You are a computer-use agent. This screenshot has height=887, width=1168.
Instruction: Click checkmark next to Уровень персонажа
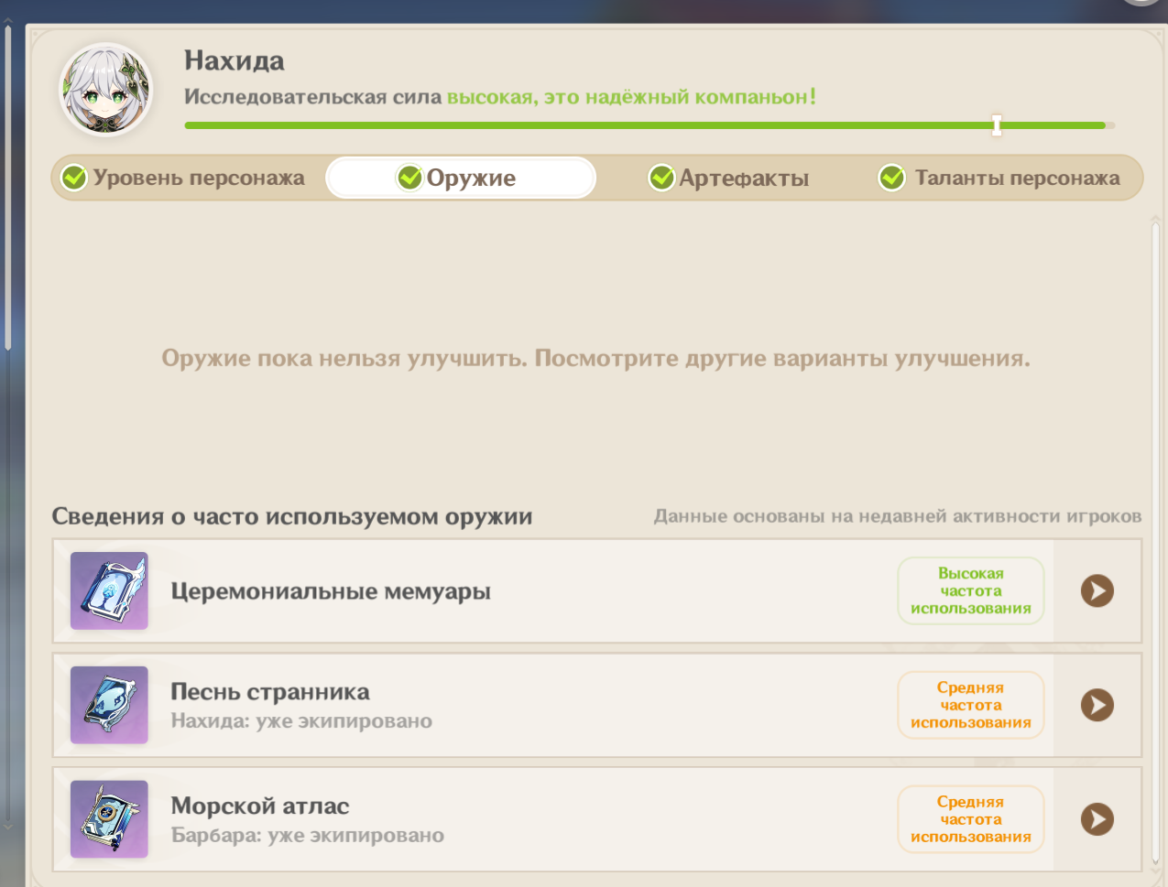pyautogui.click(x=74, y=178)
